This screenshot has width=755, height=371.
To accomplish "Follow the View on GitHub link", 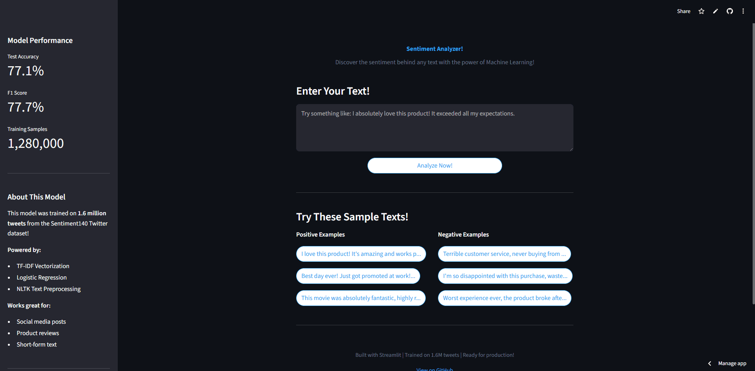I will click(434, 369).
